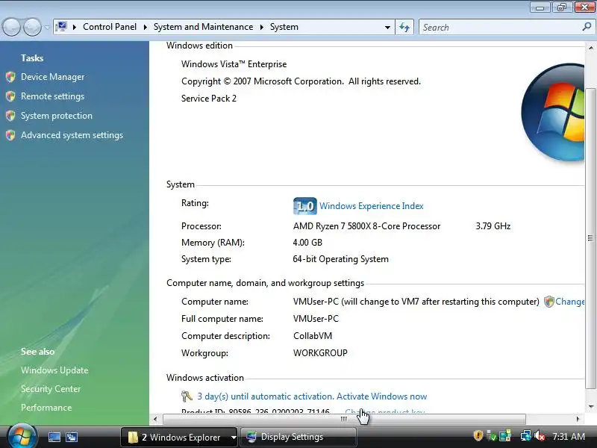
Task: Click the WORKGROUP value
Action: click(x=320, y=353)
